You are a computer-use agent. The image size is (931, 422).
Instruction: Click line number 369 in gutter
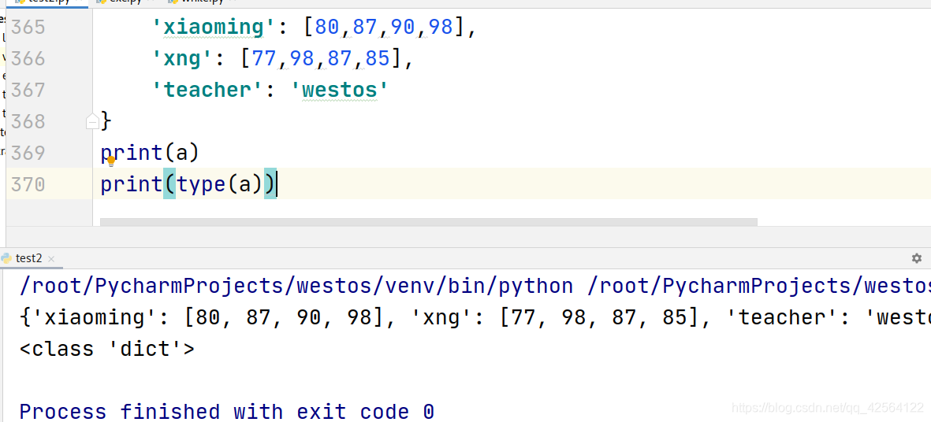click(x=28, y=153)
